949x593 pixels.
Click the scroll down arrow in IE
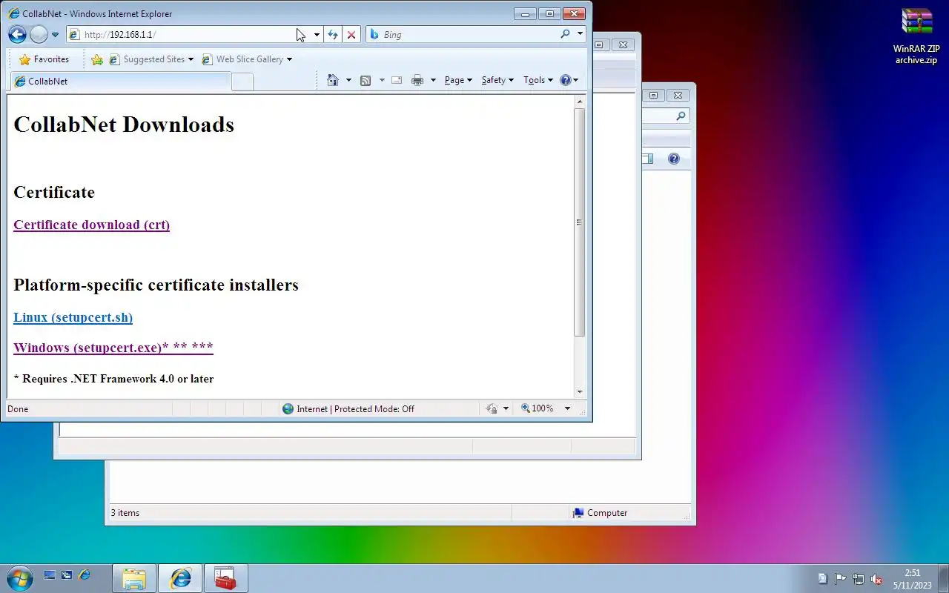tap(580, 392)
